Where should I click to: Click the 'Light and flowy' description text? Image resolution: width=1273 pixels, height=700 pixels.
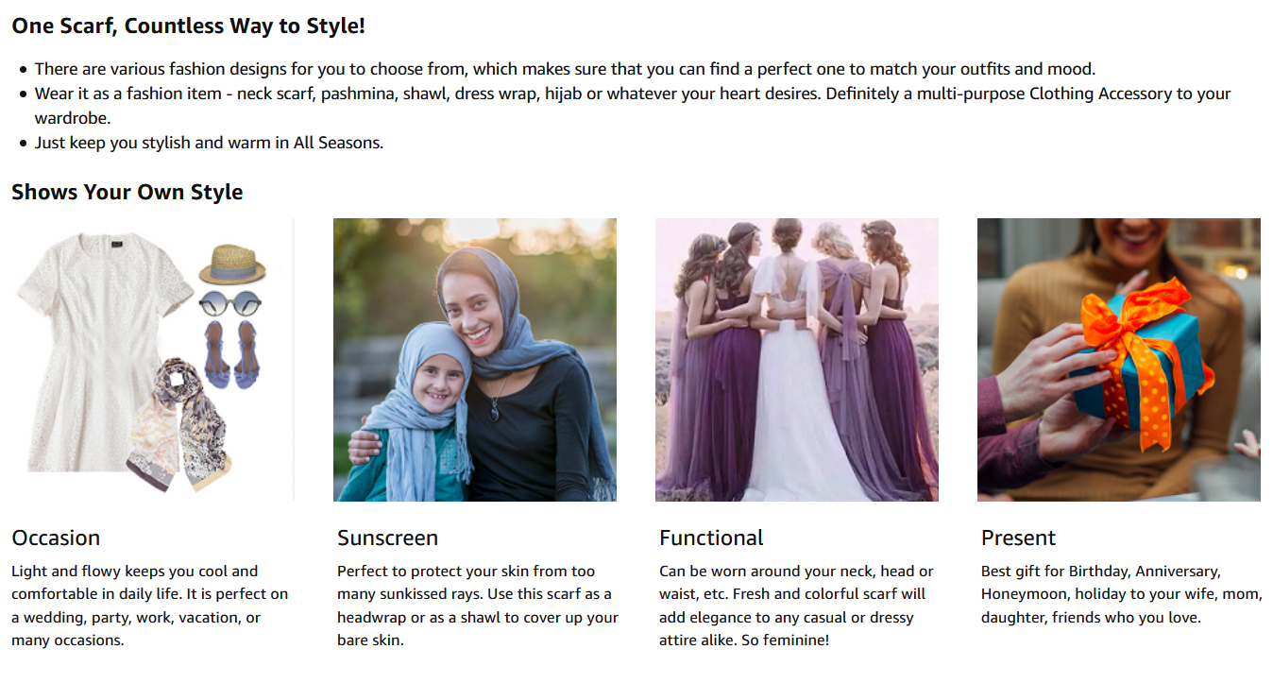[150, 606]
